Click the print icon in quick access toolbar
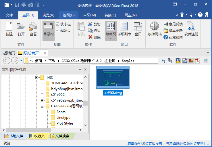Screen dimensions: 212x147 pyautogui.click(x=24, y=5)
